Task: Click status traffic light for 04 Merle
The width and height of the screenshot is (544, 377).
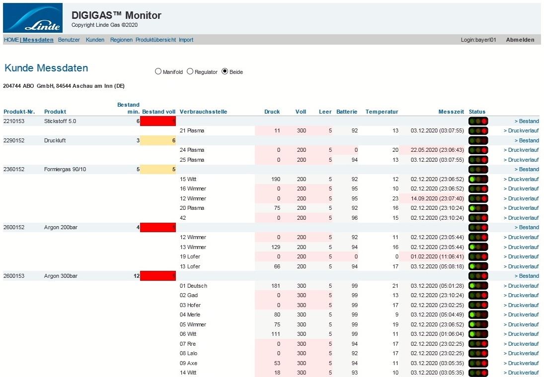Action: pos(478,314)
